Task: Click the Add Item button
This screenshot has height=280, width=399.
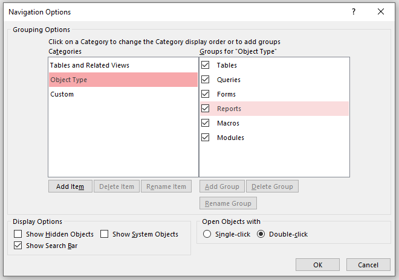Action: tap(70, 186)
